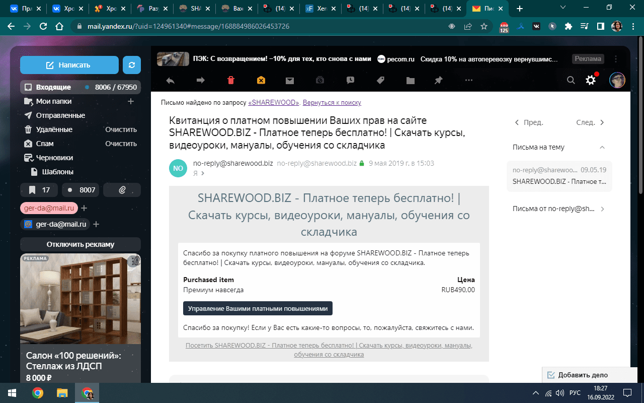Forward the email with right arrow
The image size is (644, 403).
pos(200,80)
